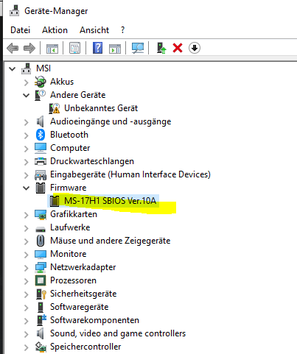This screenshot has height=354, width=297.
Task: Collapse the Firmware category
Action: pos(26,188)
